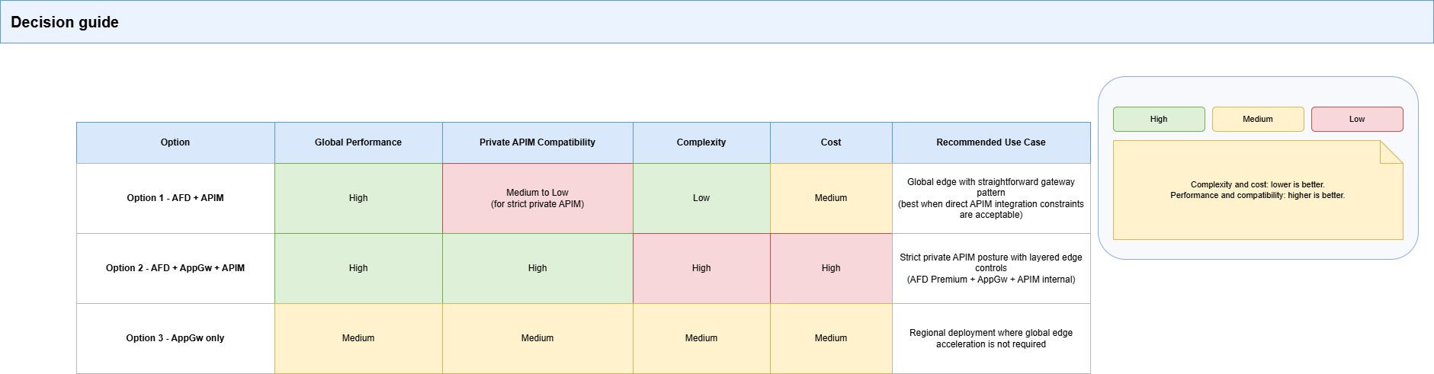Select the Decision guide title bar

click(717, 22)
